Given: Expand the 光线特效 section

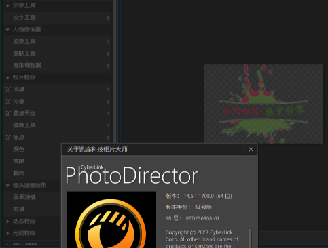Looking at the screenshot, I should pyautogui.click(x=7, y=233).
